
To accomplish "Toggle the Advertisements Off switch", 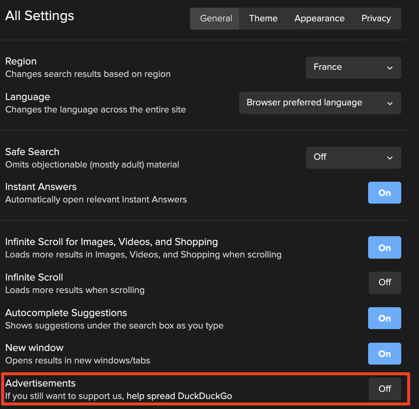I will [385, 389].
